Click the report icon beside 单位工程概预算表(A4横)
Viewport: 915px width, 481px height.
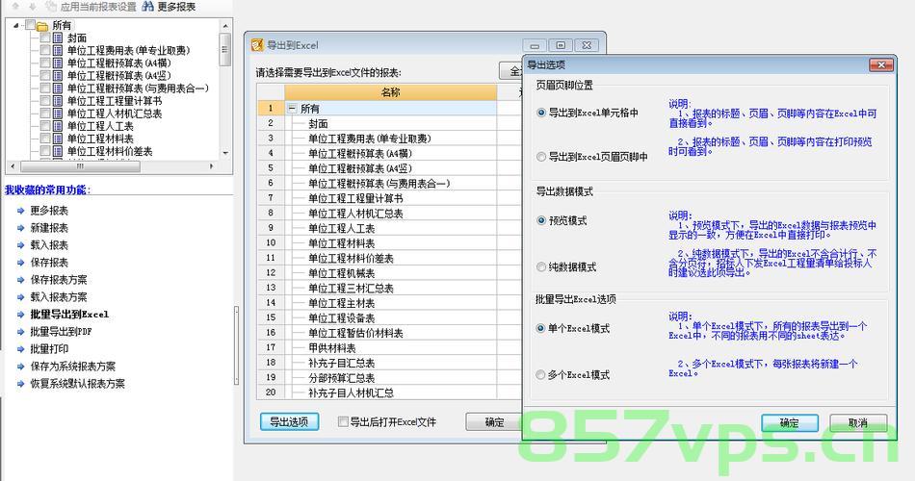coord(58,63)
